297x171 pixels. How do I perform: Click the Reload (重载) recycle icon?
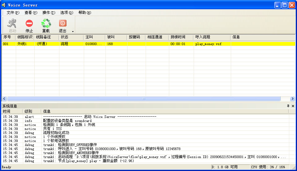[46, 23]
